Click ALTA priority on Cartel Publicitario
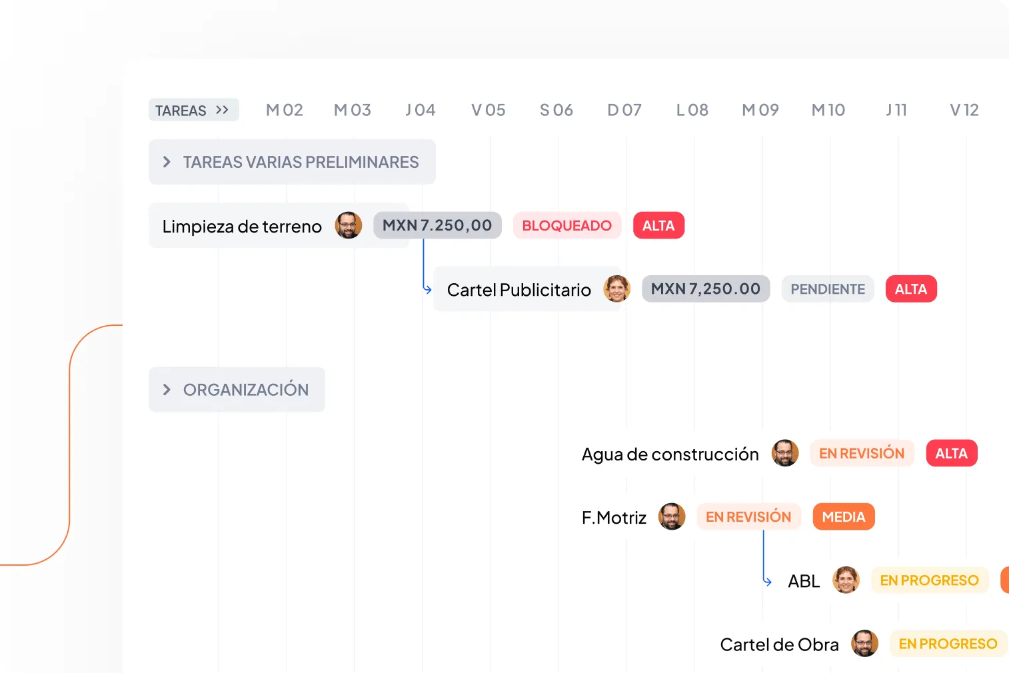Viewport: 1009px width, 673px height. pyautogui.click(x=911, y=289)
